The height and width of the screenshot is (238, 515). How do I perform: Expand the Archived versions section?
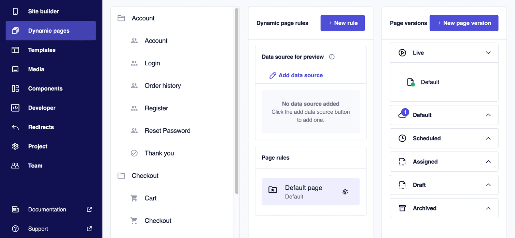tap(488, 208)
